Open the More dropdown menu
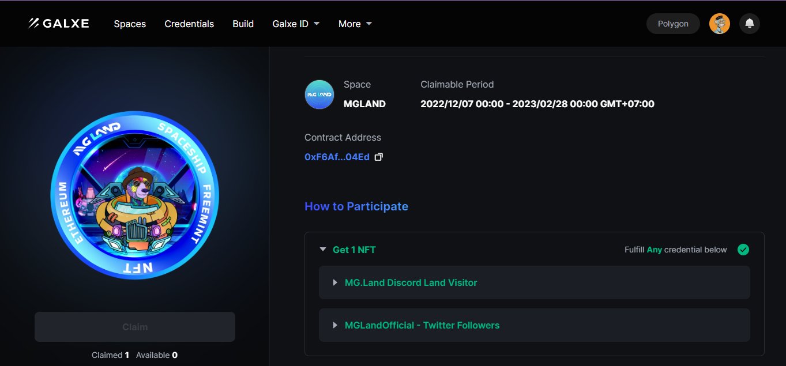Screen dimensions: 786x366 pyautogui.click(x=355, y=24)
